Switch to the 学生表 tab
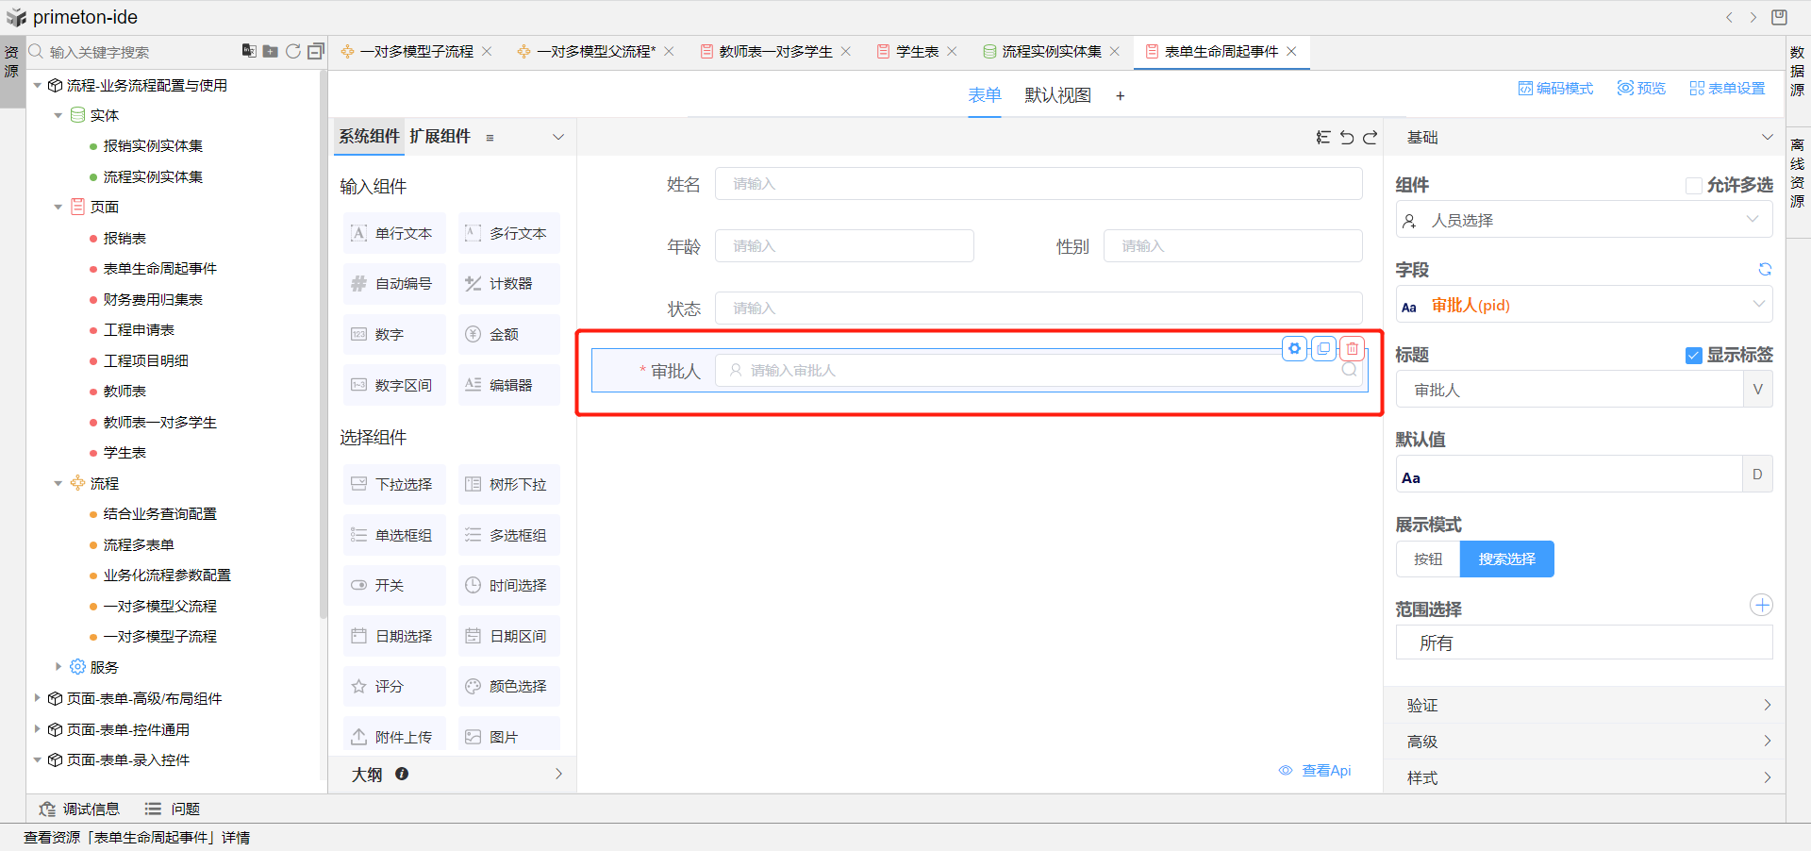The image size is (1811, 851). tap(917, 52)
